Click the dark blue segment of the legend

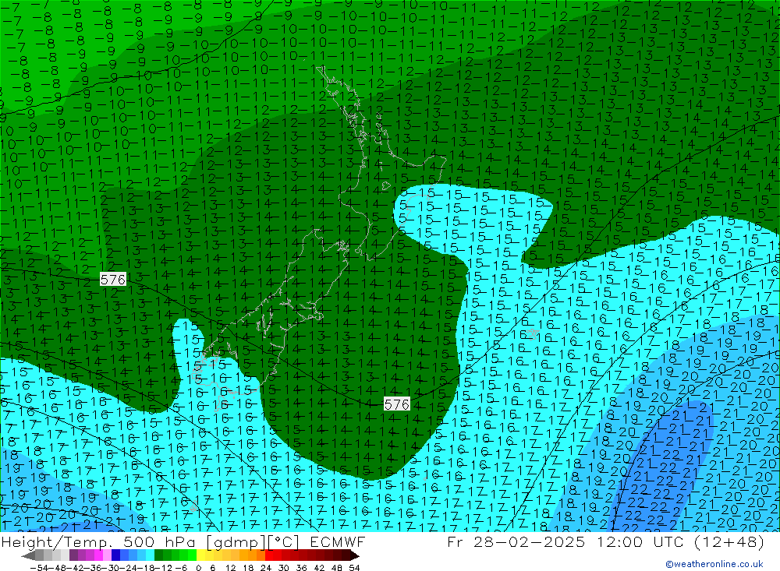[x=115, y=555]
